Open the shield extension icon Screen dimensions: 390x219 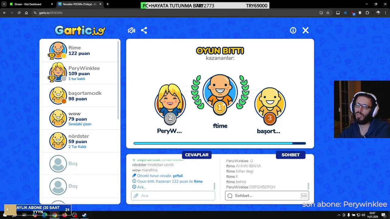click(x=360, y=13)
